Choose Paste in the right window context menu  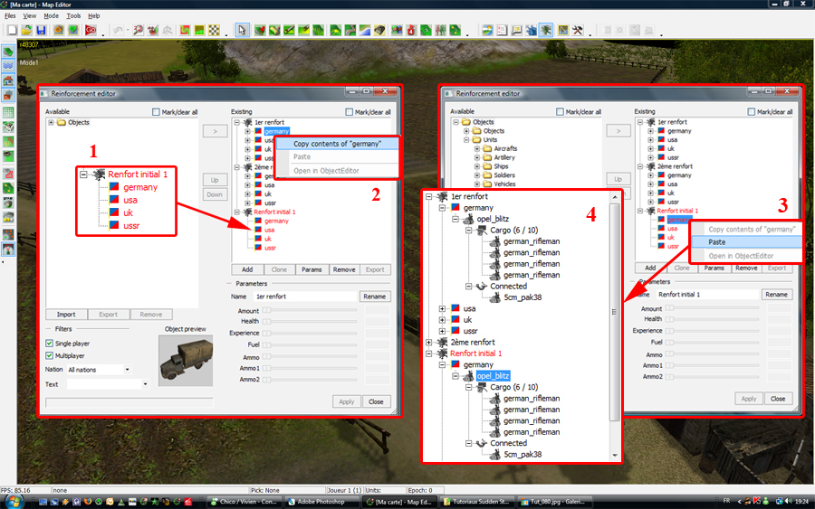[x=747, y=241]
